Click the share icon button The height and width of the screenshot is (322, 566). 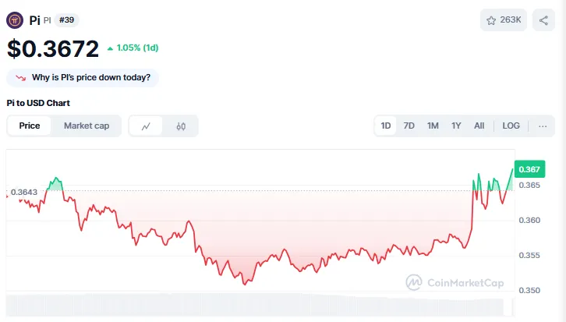point(543,20)
